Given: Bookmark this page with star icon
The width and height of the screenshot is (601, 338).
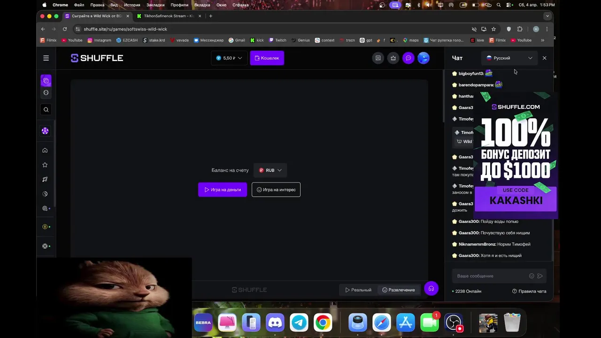Looking at the screenshot, I should pyautogui.click(x=493, y=29).
